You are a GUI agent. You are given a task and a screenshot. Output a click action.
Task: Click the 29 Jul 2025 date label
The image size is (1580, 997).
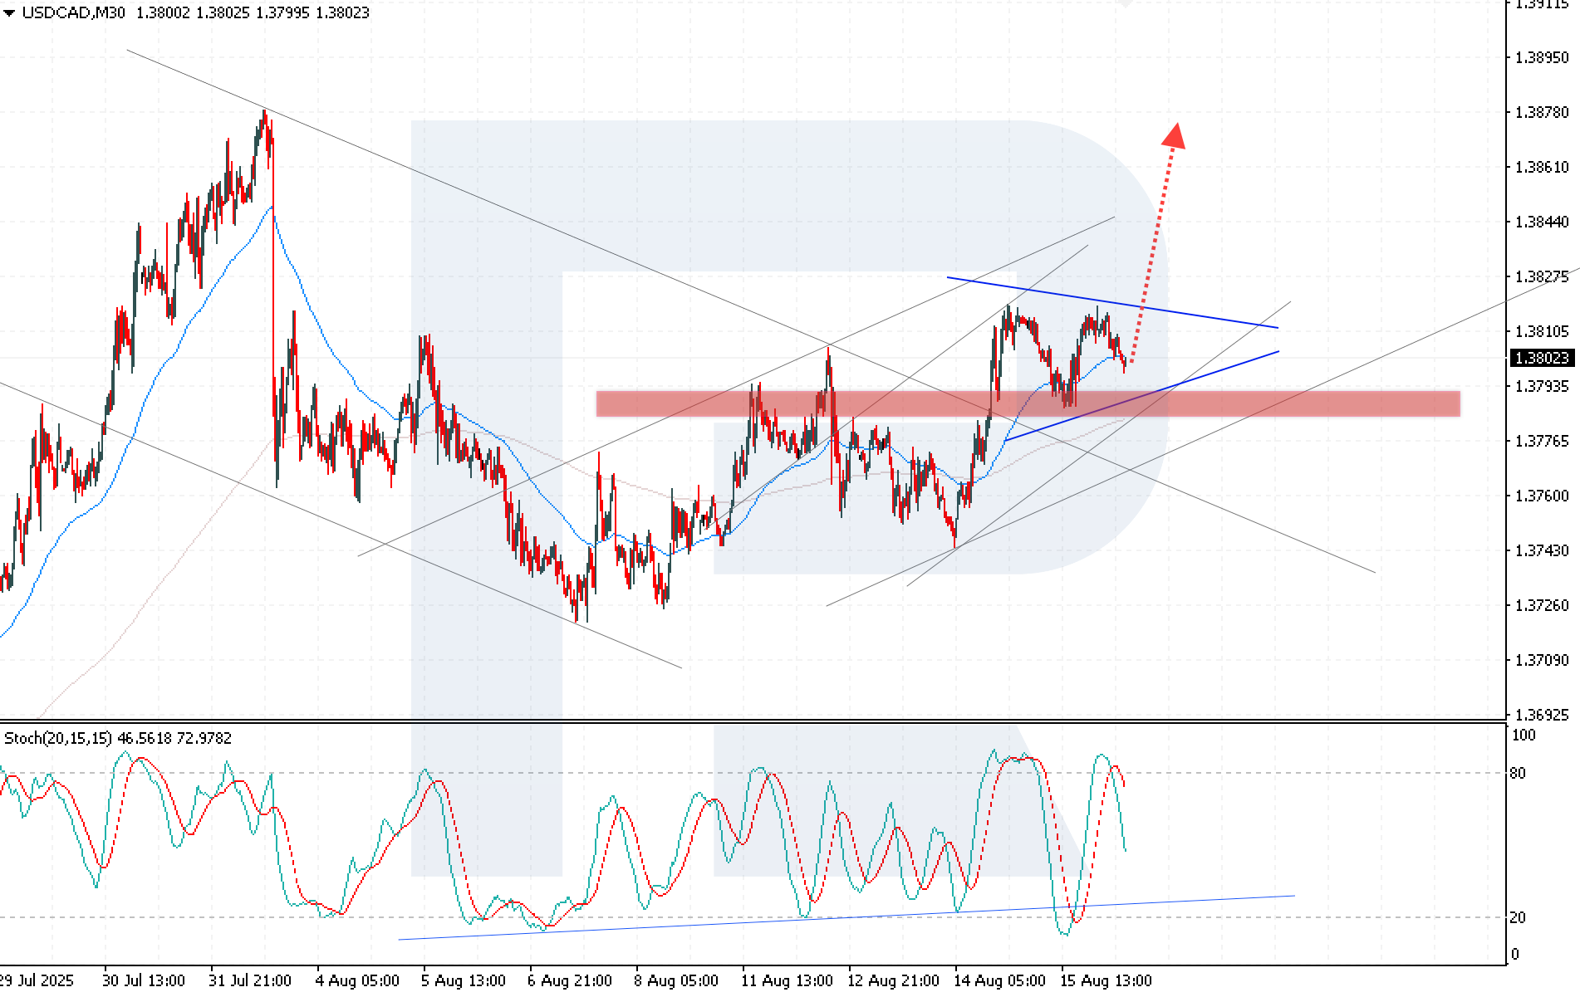pos(37,980)
